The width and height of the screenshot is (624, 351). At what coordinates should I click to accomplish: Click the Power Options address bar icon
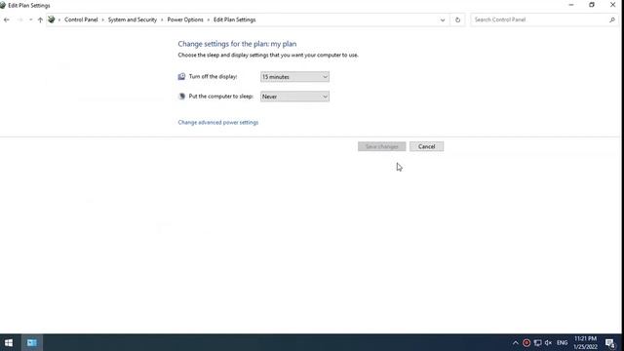(x=52, y=19)
